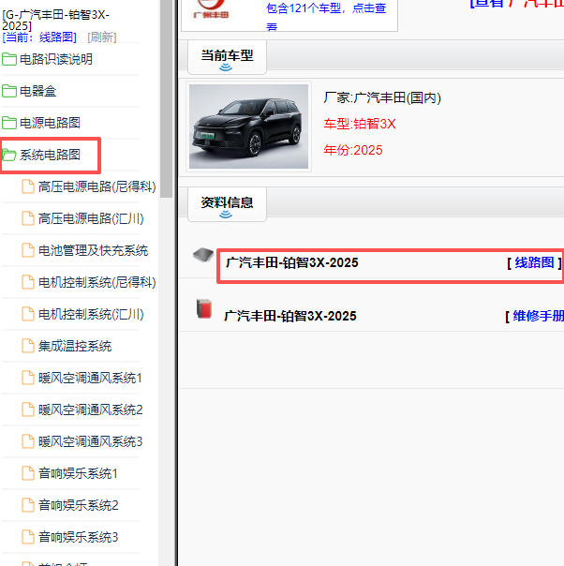Click the [当前：线路图] link
Viewport: 564px width, 566px height.
[39, 37]
